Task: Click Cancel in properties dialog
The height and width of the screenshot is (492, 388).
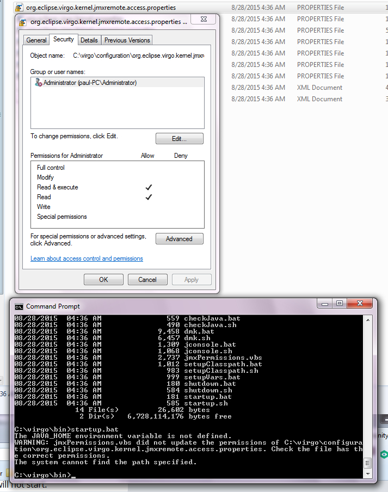Action: click(147, 280)
